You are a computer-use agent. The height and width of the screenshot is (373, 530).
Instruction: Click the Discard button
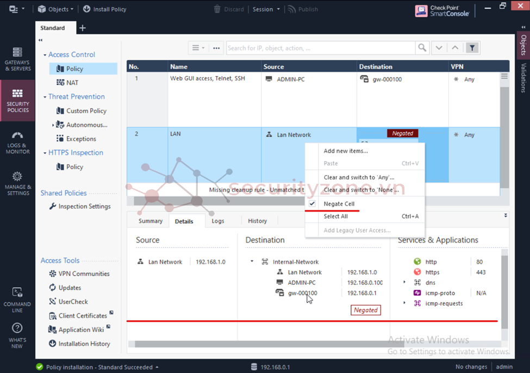[x=229, y=9]
